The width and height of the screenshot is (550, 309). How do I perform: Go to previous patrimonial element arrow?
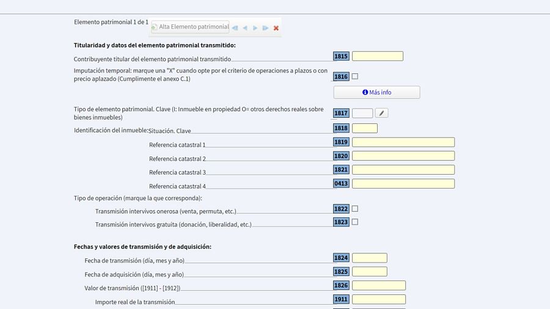[x=245, y=28]
